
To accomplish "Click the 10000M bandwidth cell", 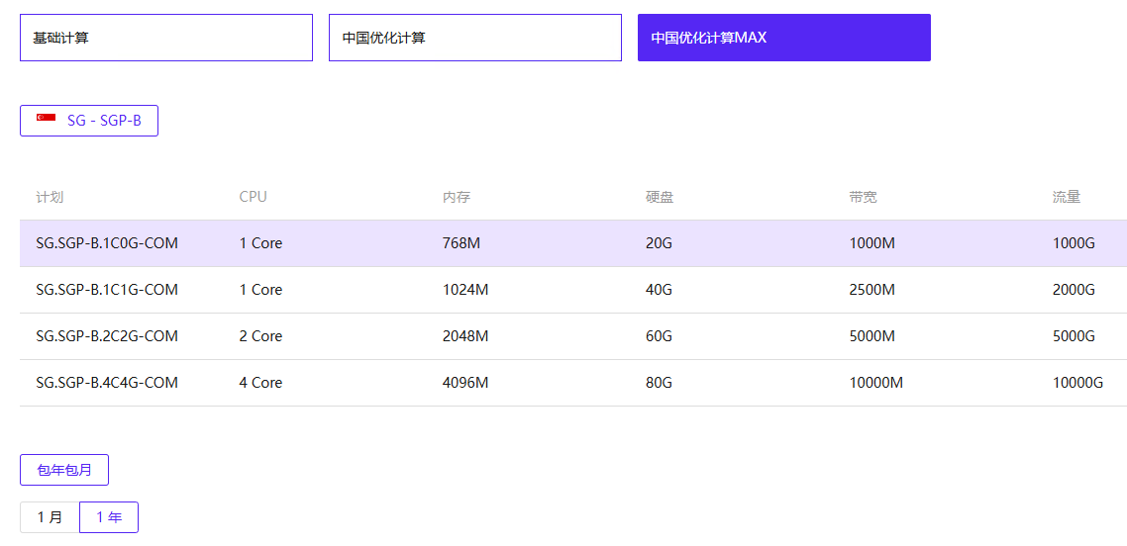I will click(x=875, y=383).
